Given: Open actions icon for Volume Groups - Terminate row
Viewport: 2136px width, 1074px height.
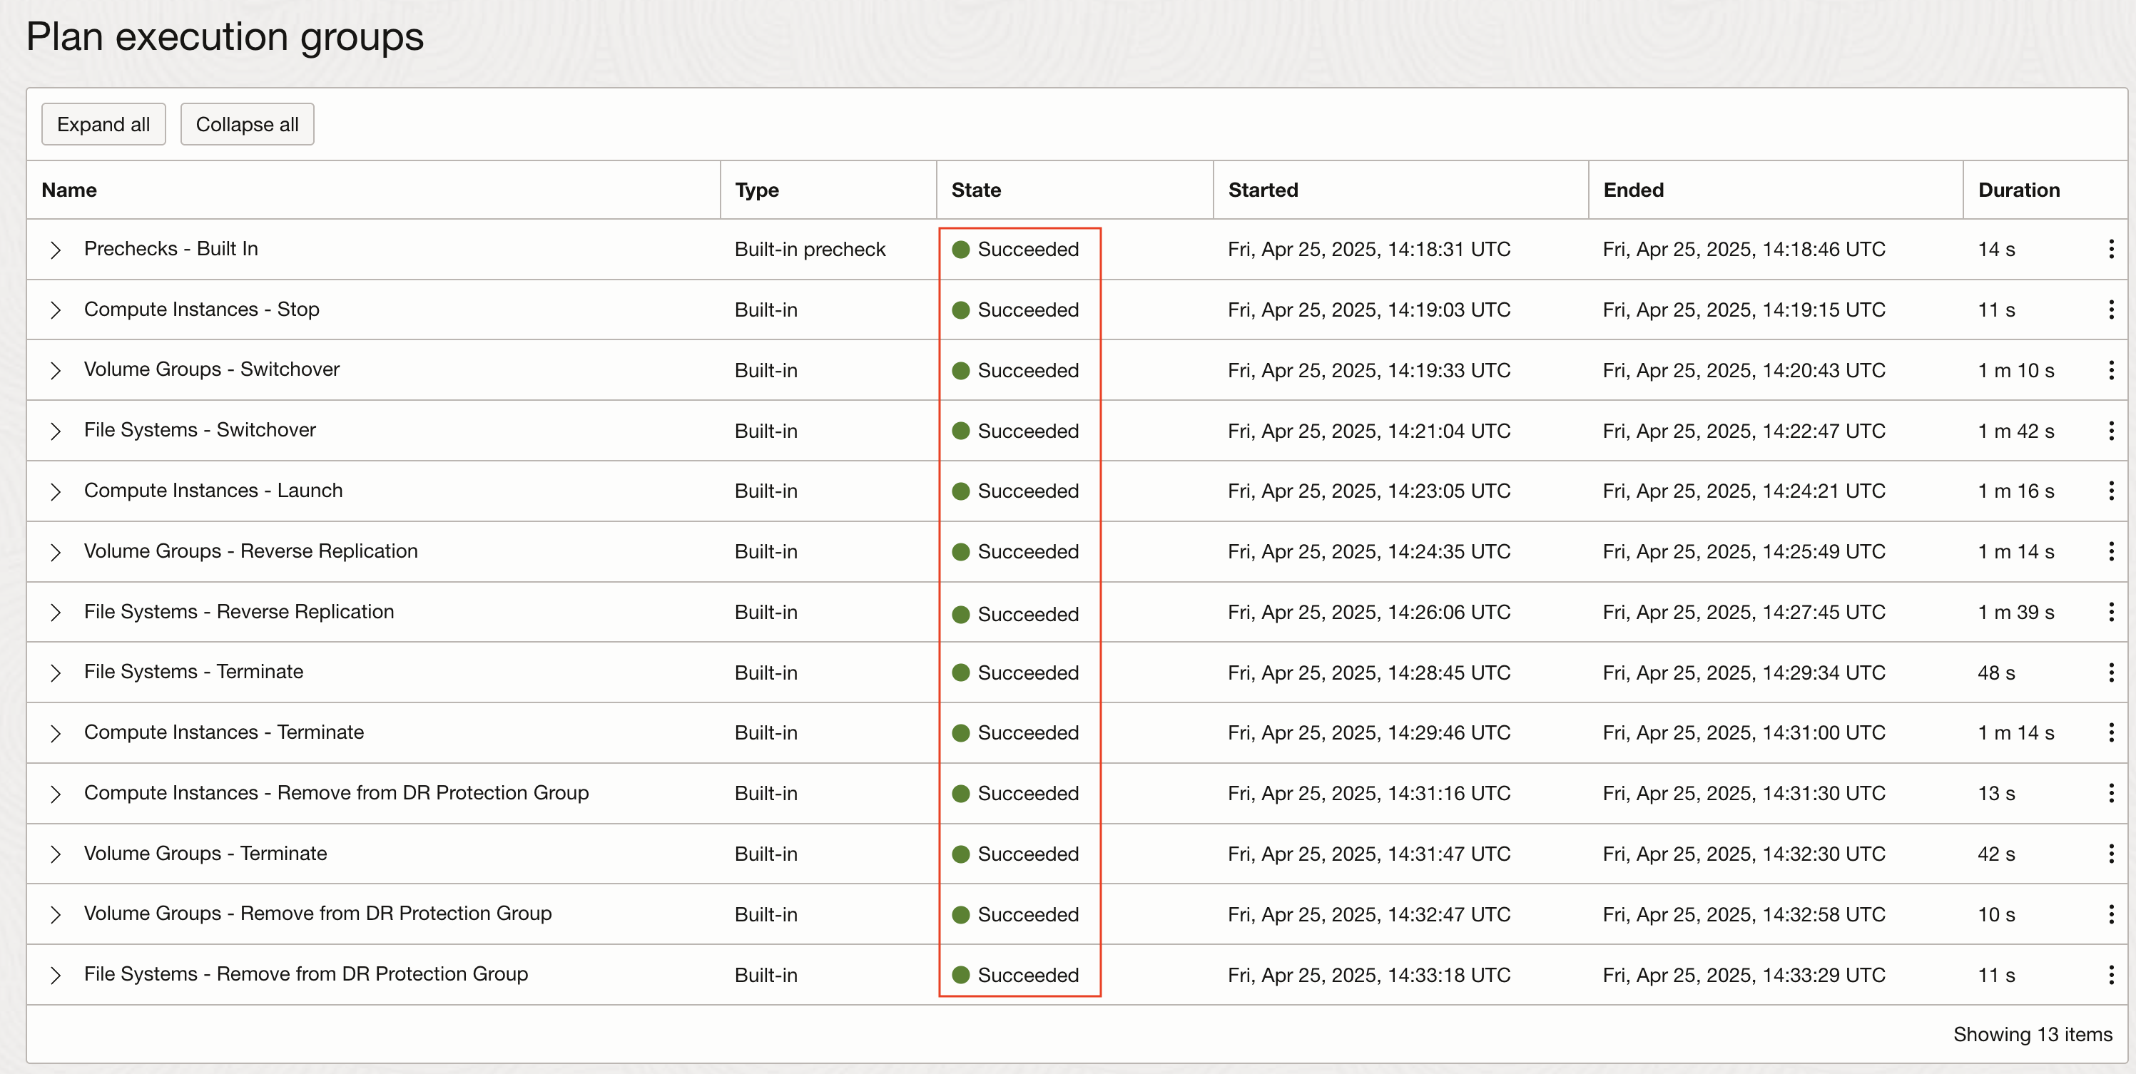Looking at the screenshot, I should (x=2111, y=854).
